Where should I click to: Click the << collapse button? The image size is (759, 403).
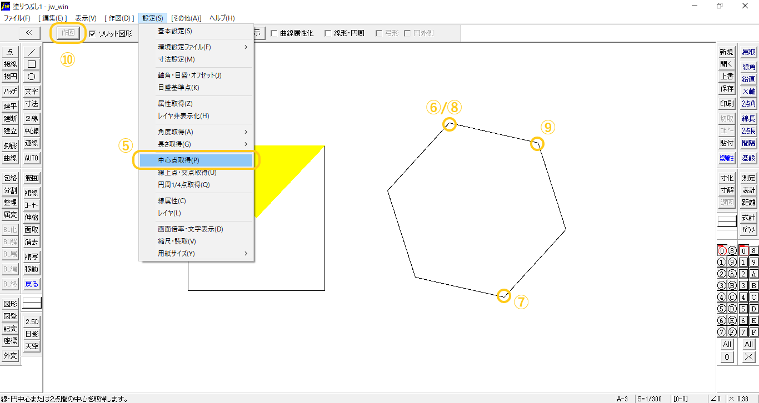29,33
